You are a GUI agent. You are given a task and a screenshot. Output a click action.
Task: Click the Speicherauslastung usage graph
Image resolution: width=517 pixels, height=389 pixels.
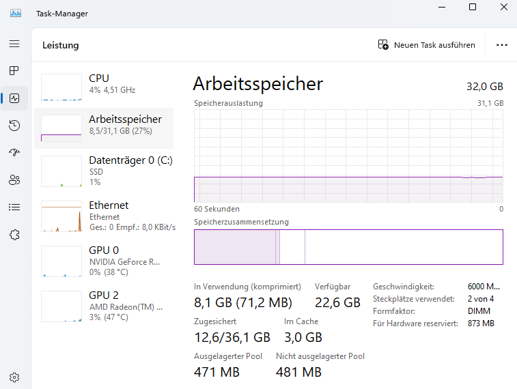(x=348, y=156)
